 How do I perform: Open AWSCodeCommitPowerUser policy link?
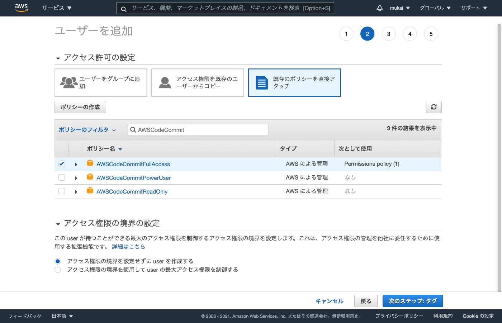133,178
